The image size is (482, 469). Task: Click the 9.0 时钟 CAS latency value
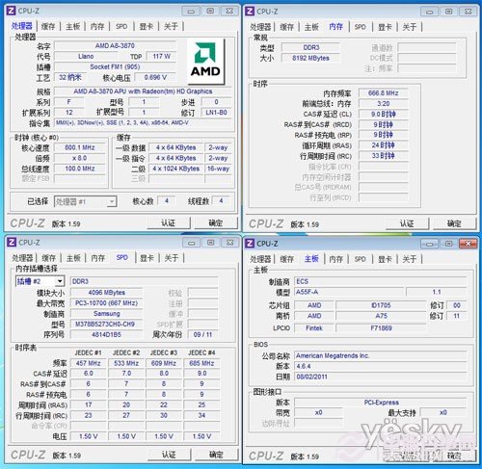point(384,114)
